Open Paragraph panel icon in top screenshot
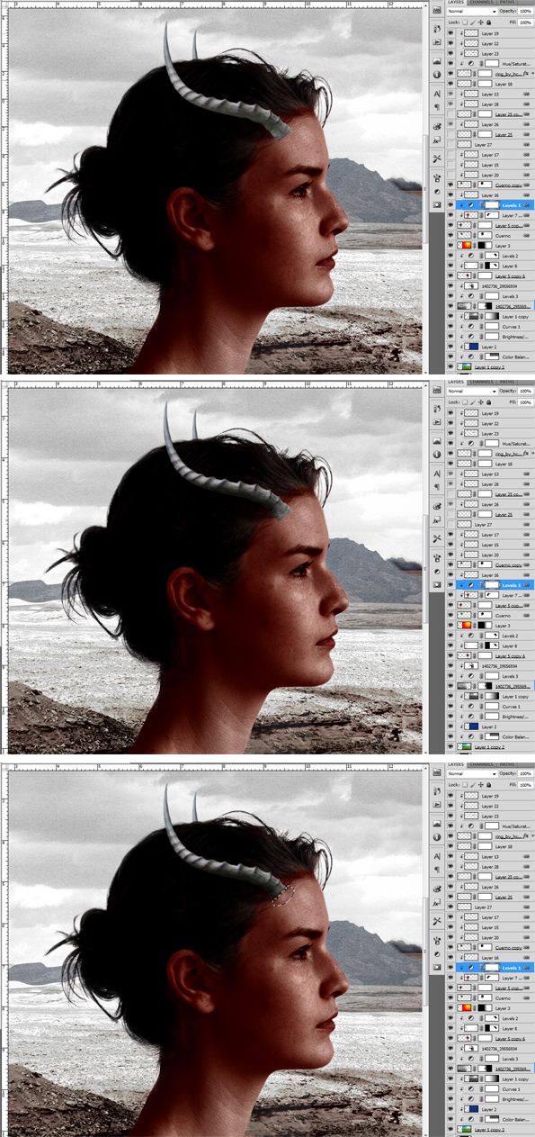Screen dimensions: 535x1137 pos(437,106)
